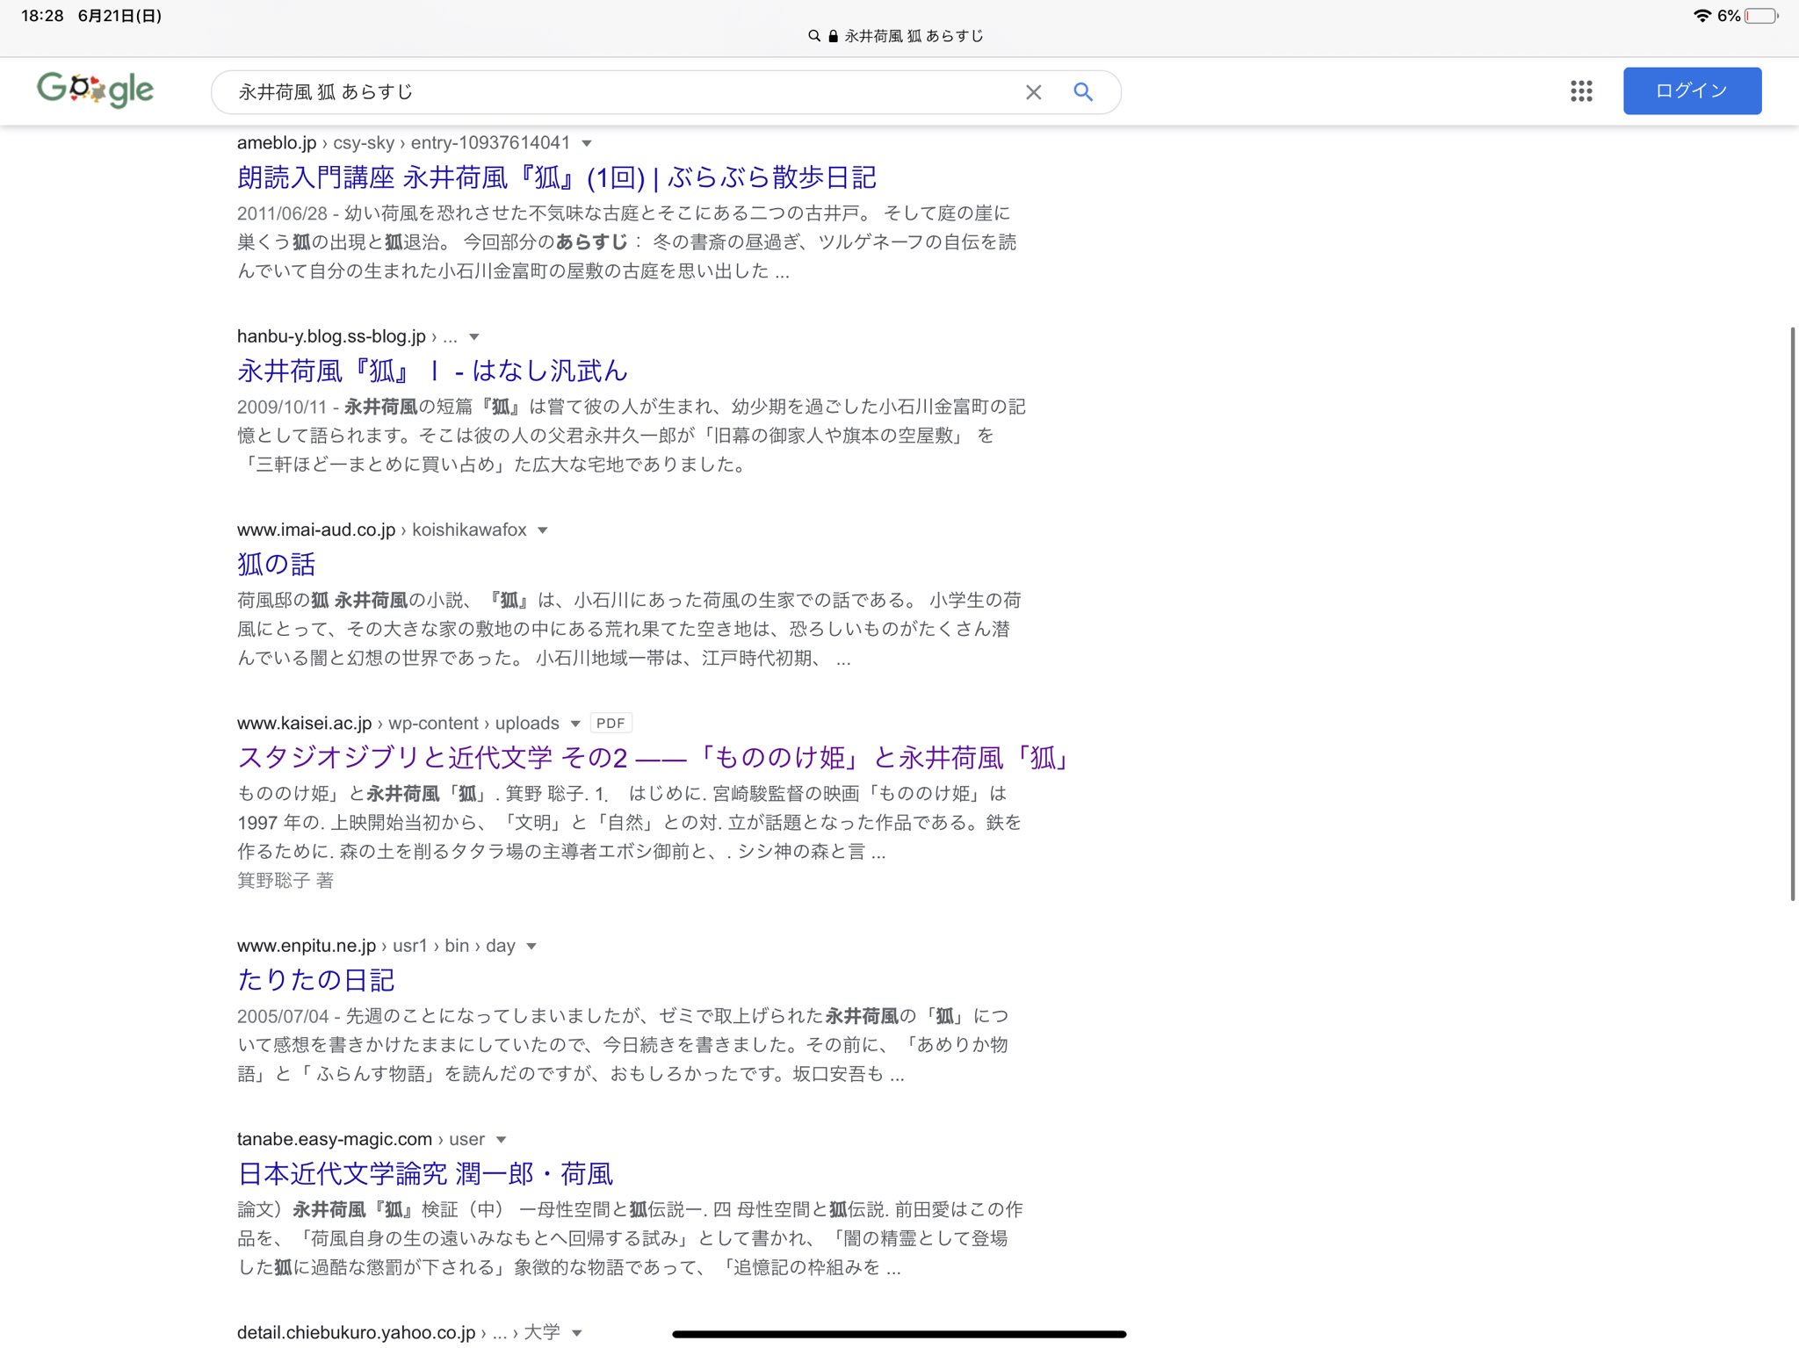This screenshot has width=1799, height=1348.
Task: Tap the browser address bar text
Action: coord(914,36)
